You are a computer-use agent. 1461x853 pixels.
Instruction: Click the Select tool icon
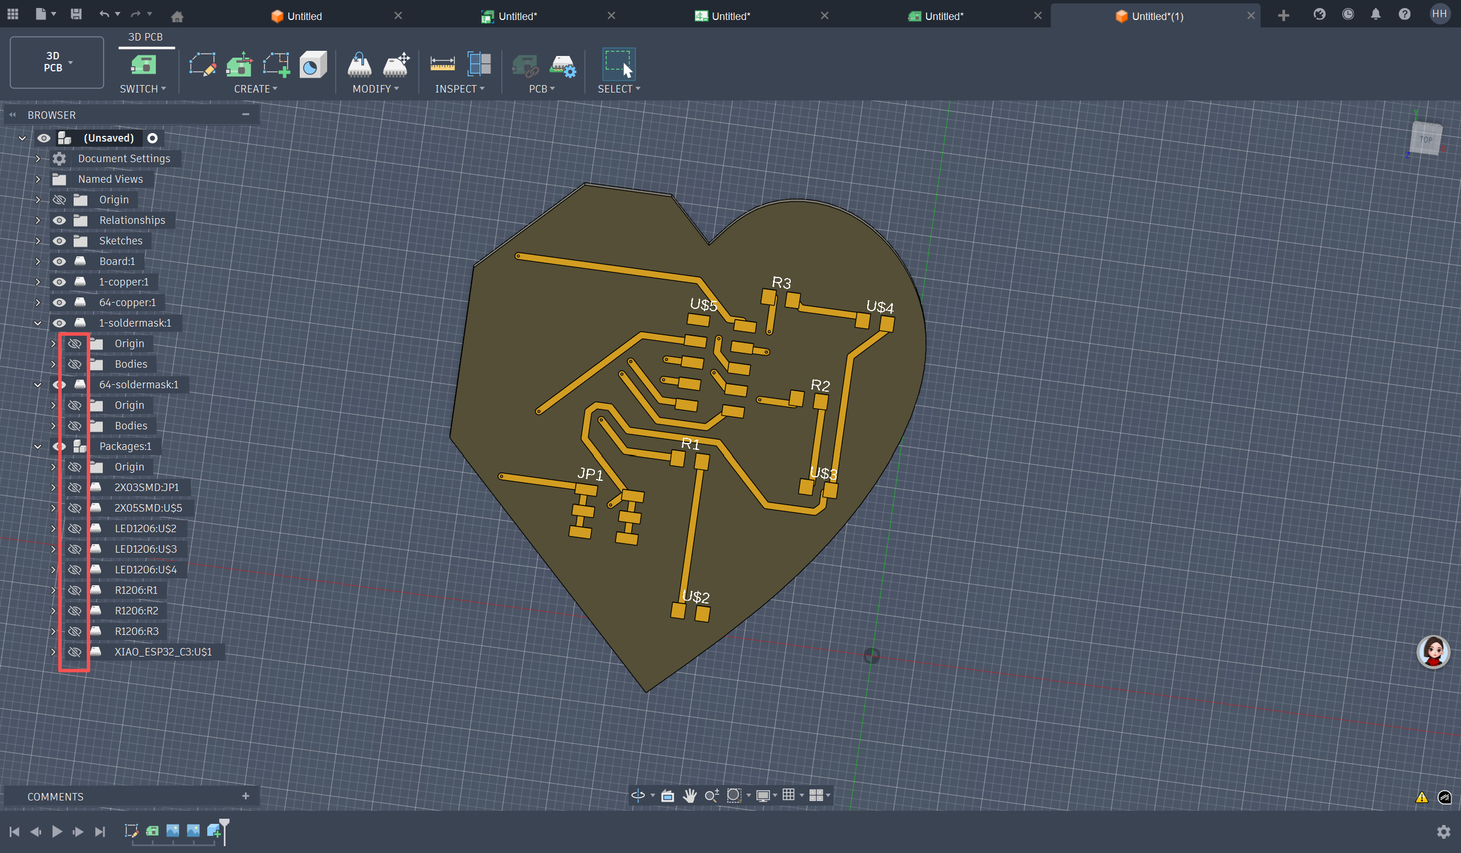[618, 65]
